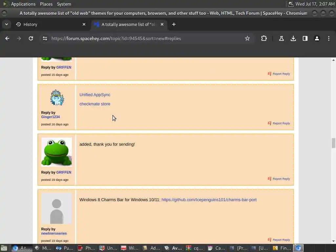Click the show desktop taskbar icon
Screen dimensions: 336x252
click(4, 248)
